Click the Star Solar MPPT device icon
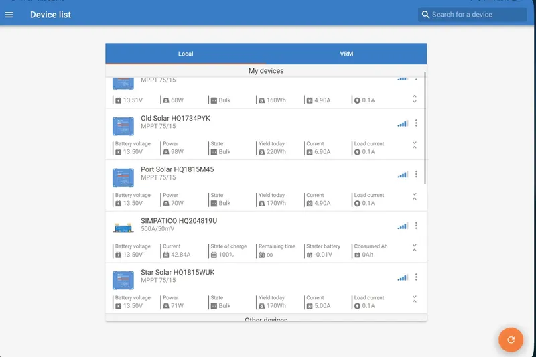 pos(123,279)
